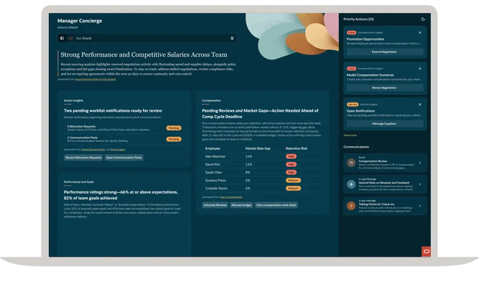
Task: Click the Schedule Reviews button
Action: click(x=215, y=205)
